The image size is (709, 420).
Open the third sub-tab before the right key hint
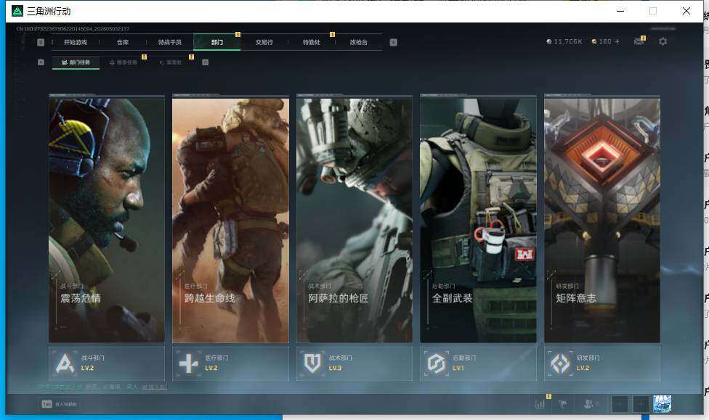[171, 62]
